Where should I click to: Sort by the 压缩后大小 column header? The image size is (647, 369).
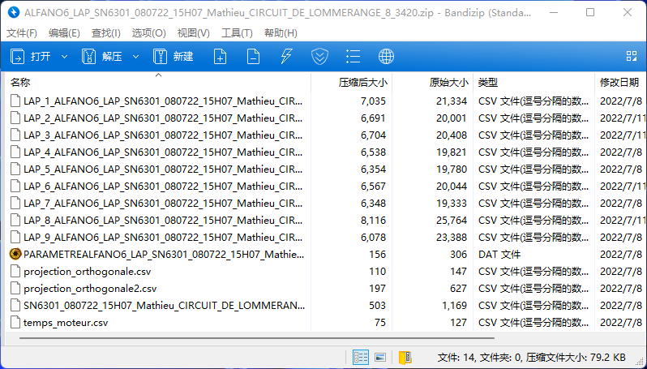click(352, 83)
